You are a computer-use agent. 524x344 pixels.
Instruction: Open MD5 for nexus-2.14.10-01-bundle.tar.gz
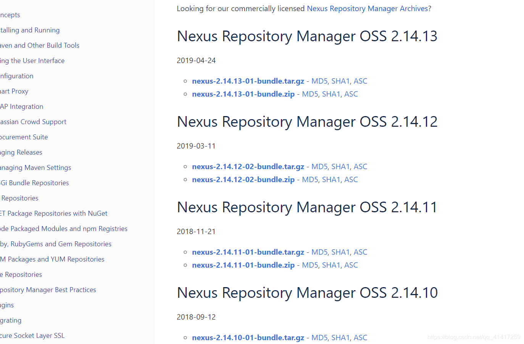pos(319,338)
